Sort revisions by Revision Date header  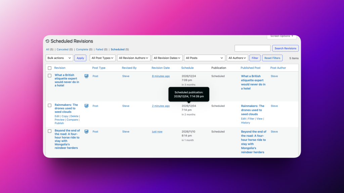pyautogui.click(x=161, y=68)
